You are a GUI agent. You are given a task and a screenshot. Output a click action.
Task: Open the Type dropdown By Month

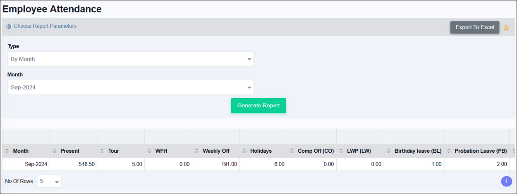[131, 59]
